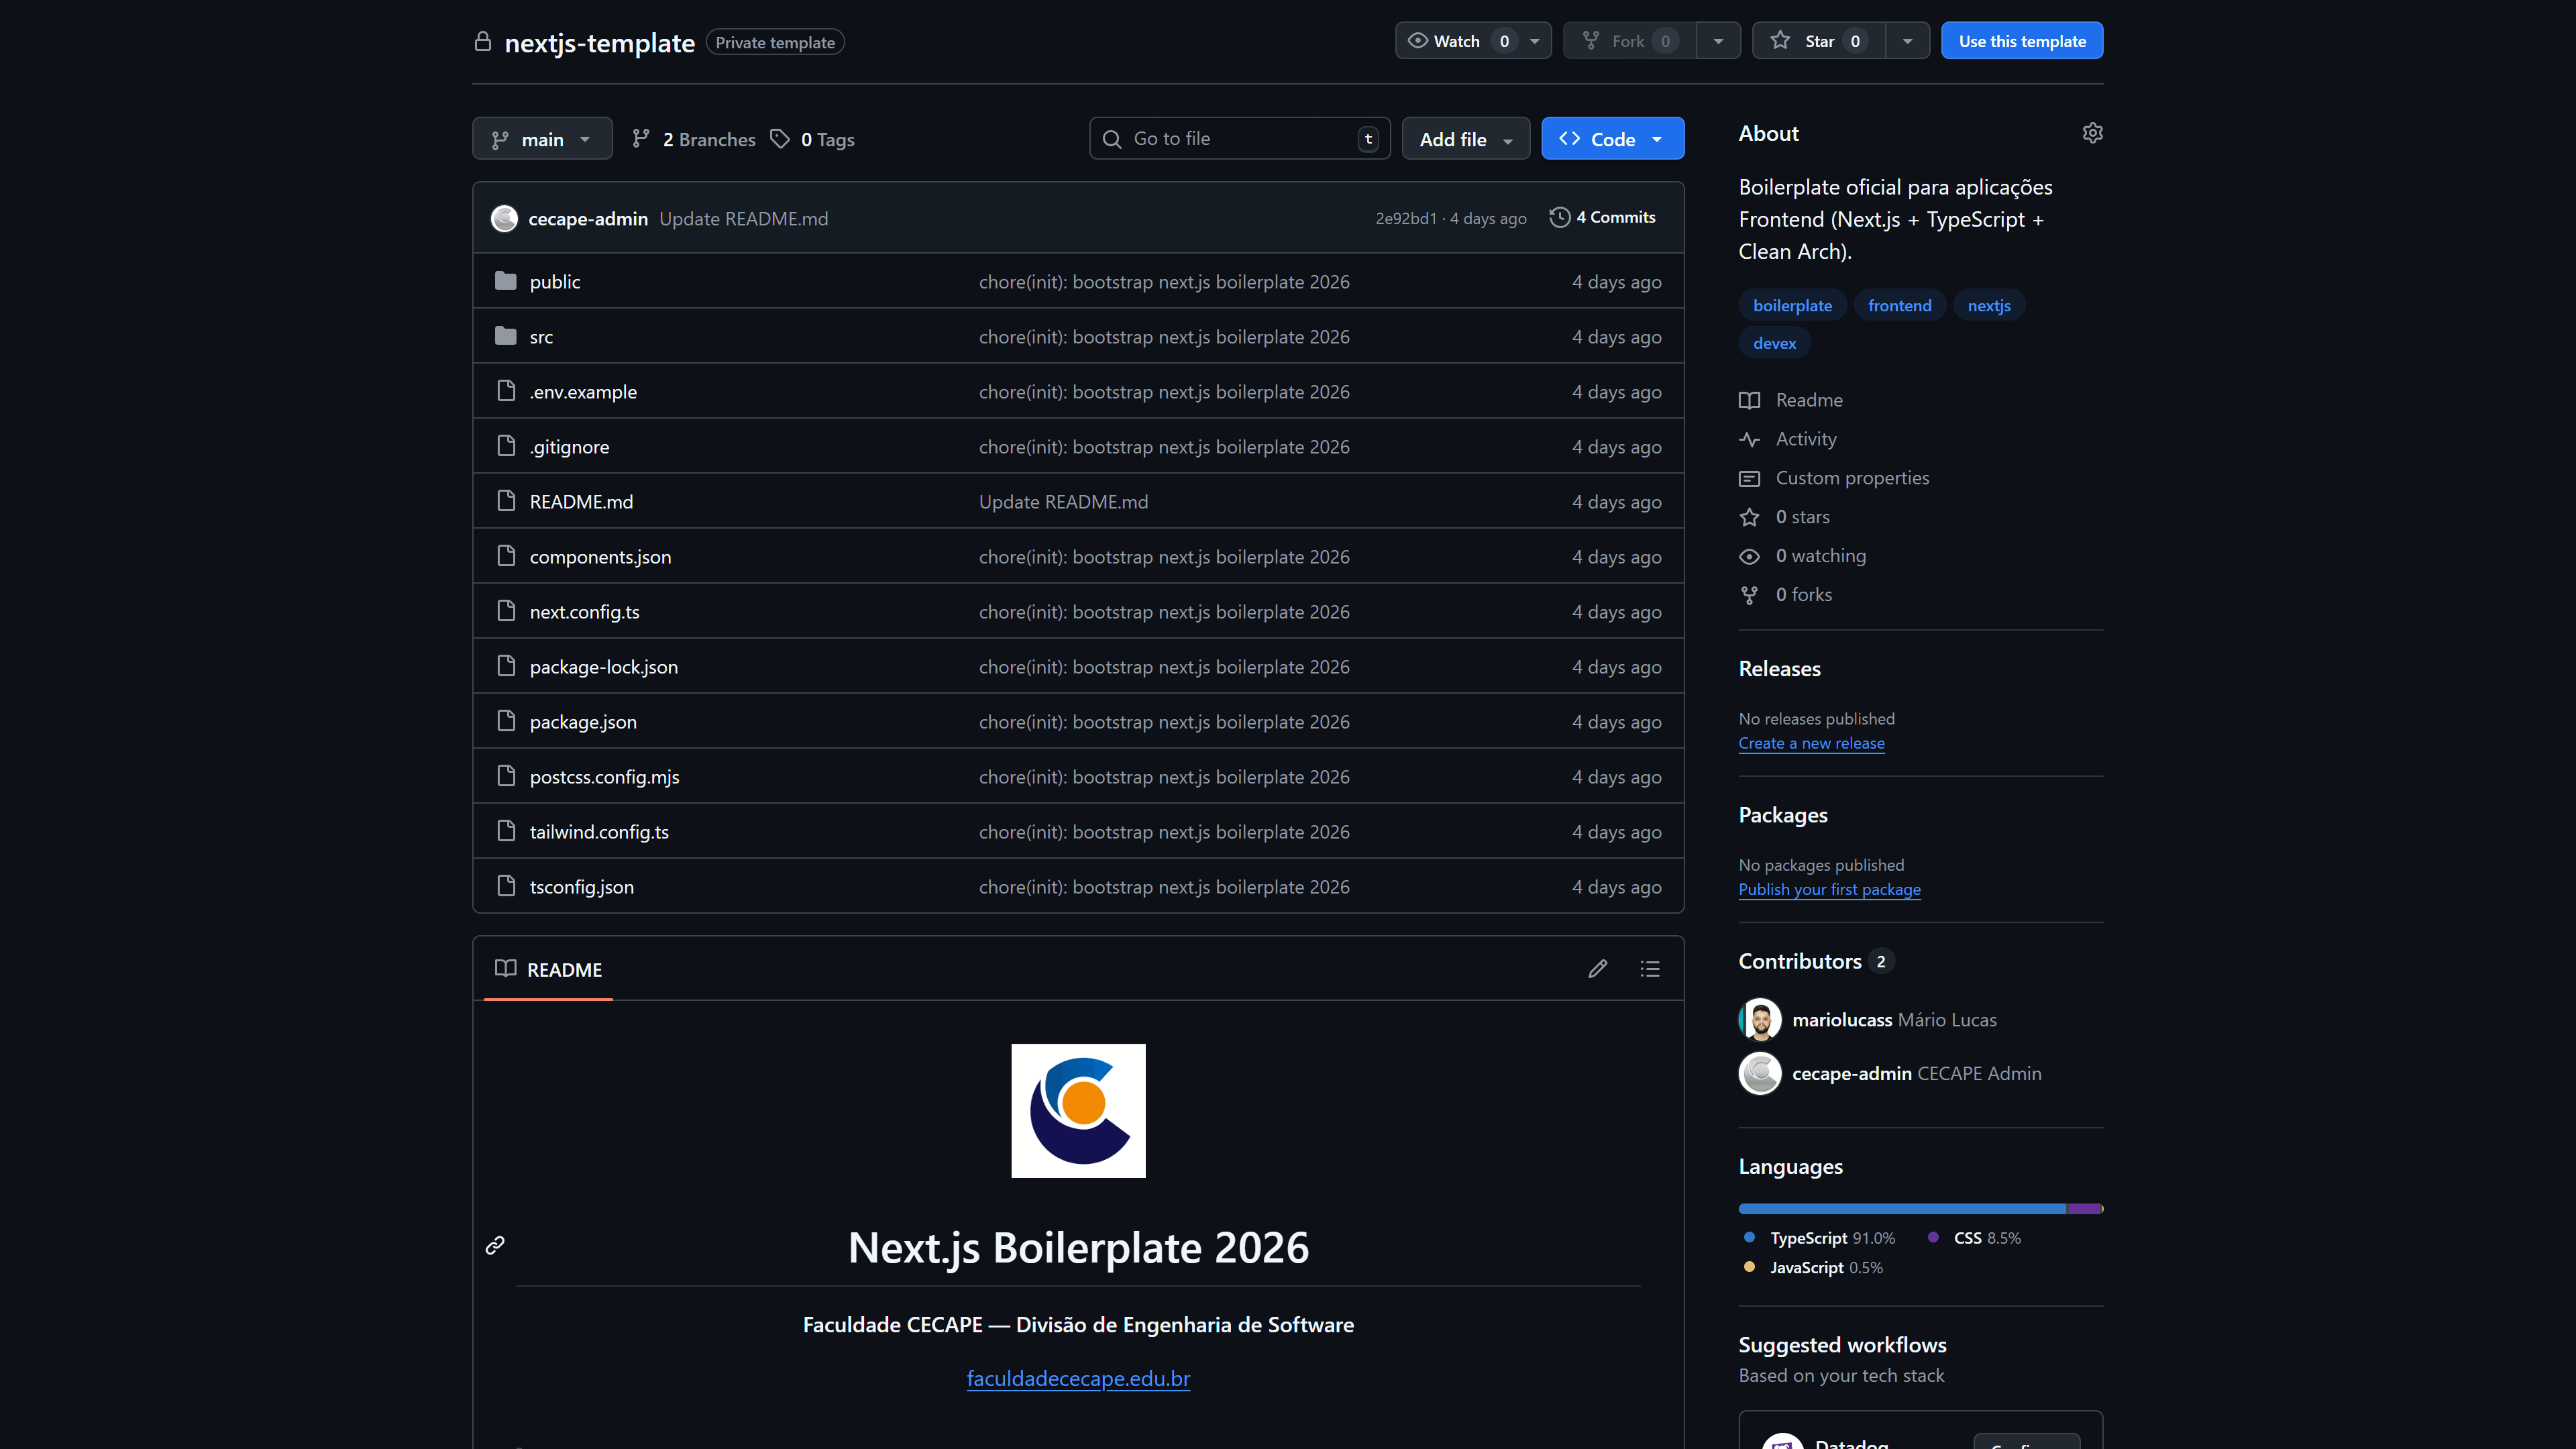
Task: Open the Add file menu
Action: point(1465,138)
